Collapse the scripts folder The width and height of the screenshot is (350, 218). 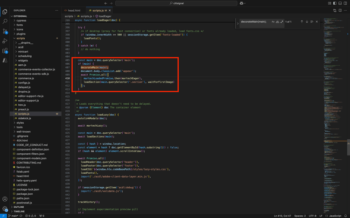coord(21,38)
